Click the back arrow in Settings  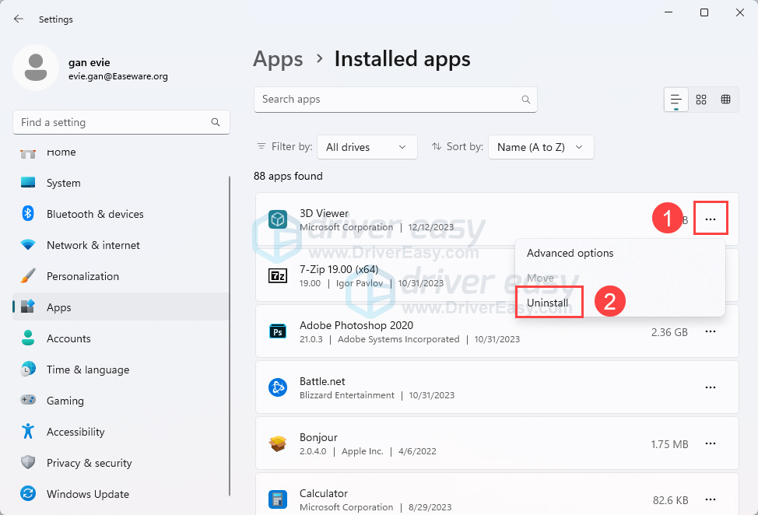pyautogui.click(x=19, y=19)
